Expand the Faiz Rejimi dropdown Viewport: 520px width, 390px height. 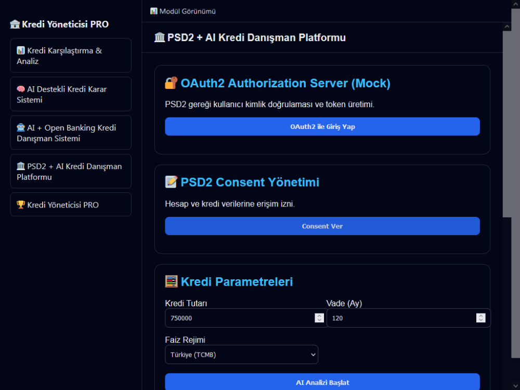click(241, 355)
